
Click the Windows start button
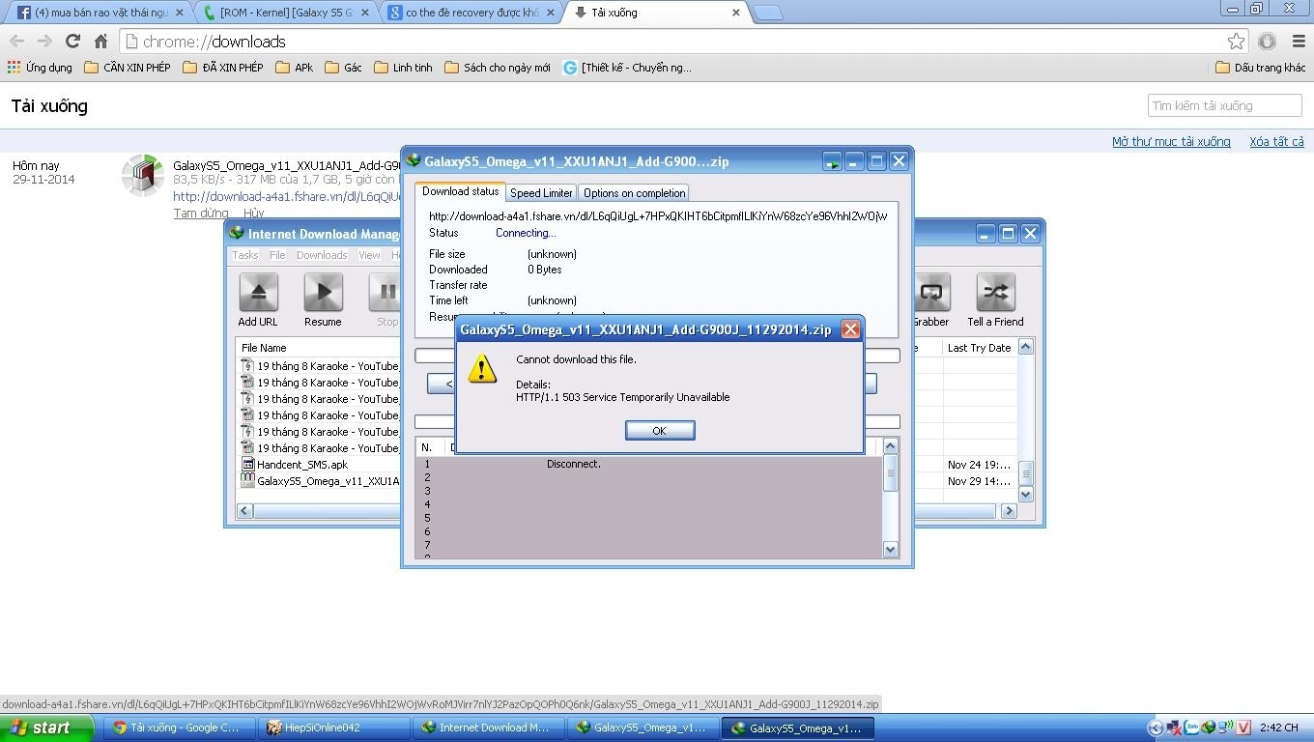pos(46,728)
